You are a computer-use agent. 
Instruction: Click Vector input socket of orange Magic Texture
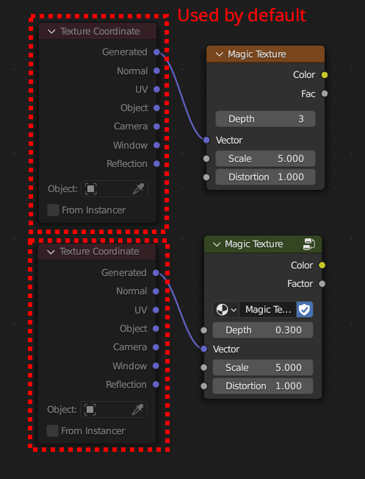(206, 141)
